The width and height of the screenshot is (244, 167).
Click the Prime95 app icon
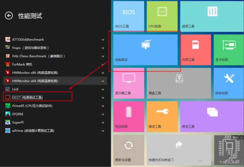point(8,106)
